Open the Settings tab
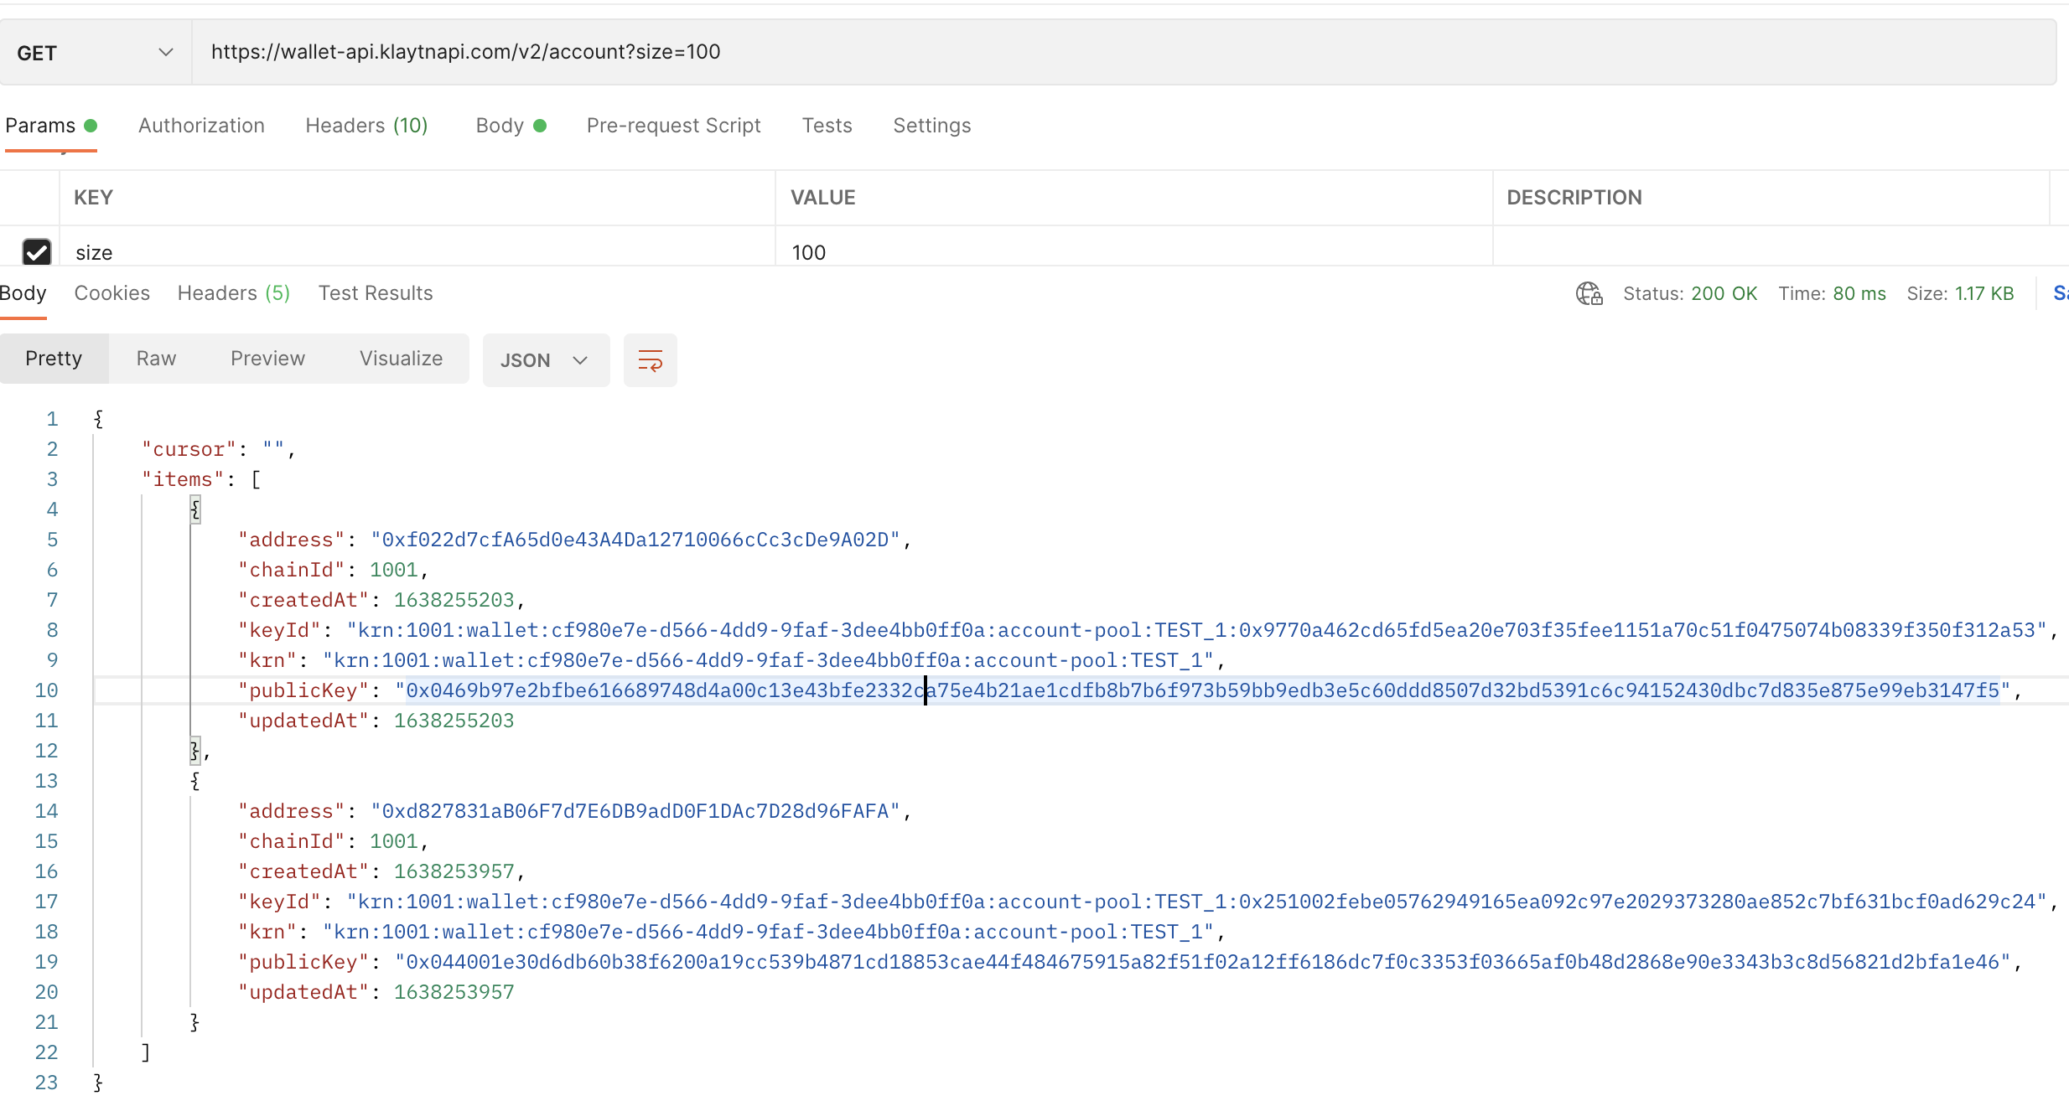The width and height of the screenshot is (2069, 1106). [x=931, y=126]
